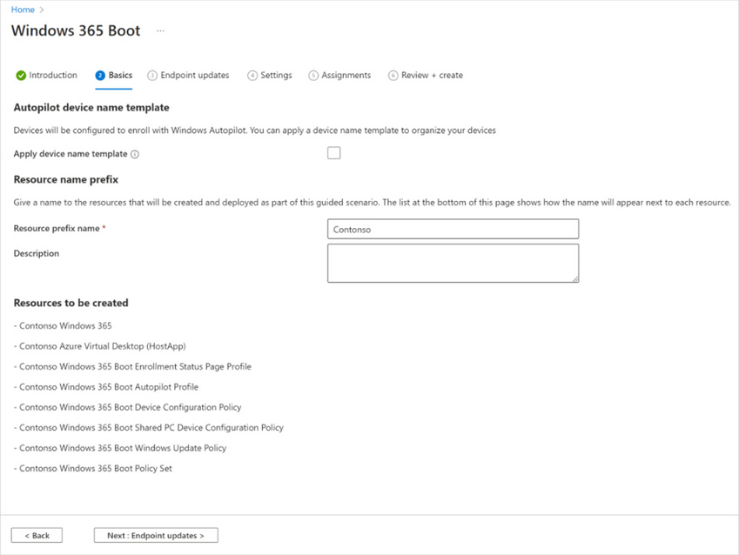The width and height of the screenshot is (739, 555).
Task: Click the step 2 circle icon for Basics
Action: coord(100,76)
